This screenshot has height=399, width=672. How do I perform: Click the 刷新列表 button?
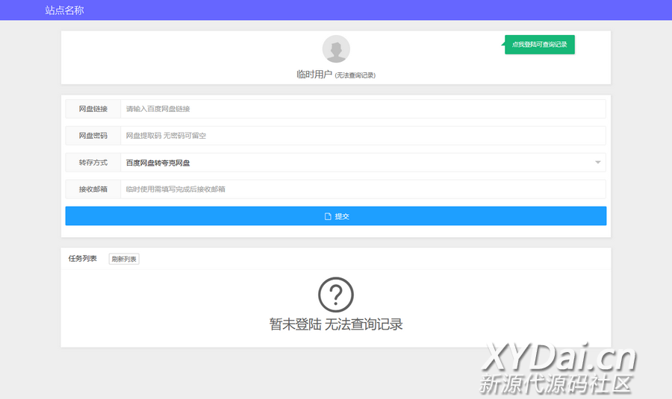point(124,259)
